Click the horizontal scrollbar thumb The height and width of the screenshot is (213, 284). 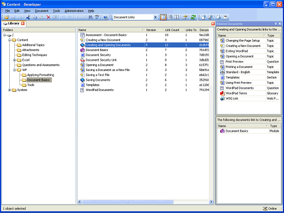pos(128,202)
